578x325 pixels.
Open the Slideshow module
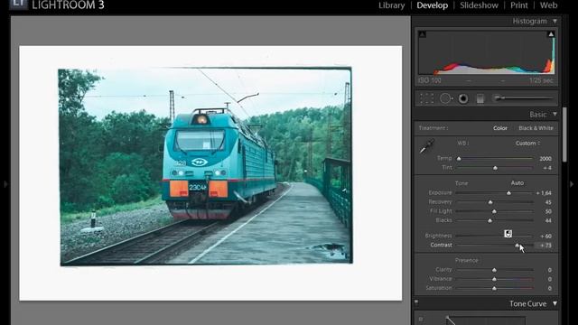tap(479, 5)
